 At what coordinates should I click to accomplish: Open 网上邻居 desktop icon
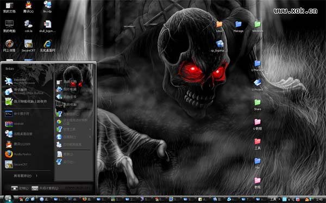coord(9,46)
